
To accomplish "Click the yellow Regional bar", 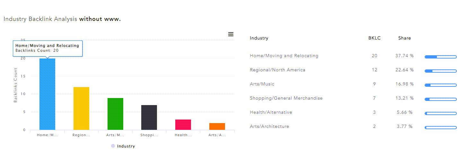I will tap(81, 108).
